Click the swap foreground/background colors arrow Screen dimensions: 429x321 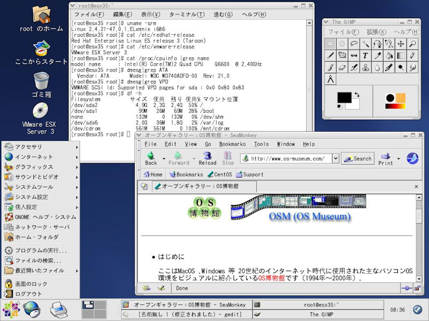tap(357, 95)
